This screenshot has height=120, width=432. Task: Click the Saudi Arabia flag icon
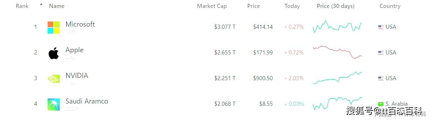pos(381,104)
